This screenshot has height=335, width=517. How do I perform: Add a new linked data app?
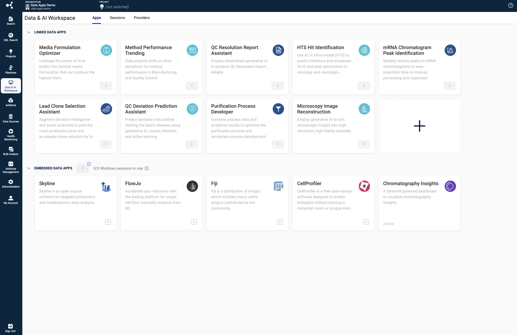point(420,126)
